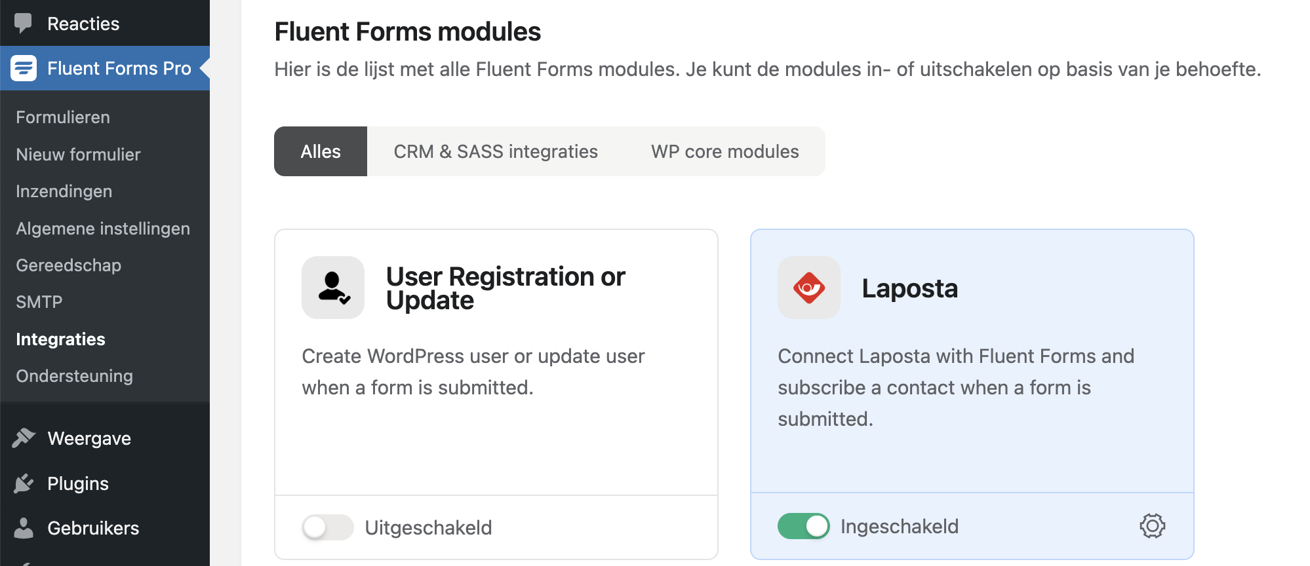The width and height of the screenshot is (1310, 566).
Task: Open the Plugins menu
Action: pos(105,483)
